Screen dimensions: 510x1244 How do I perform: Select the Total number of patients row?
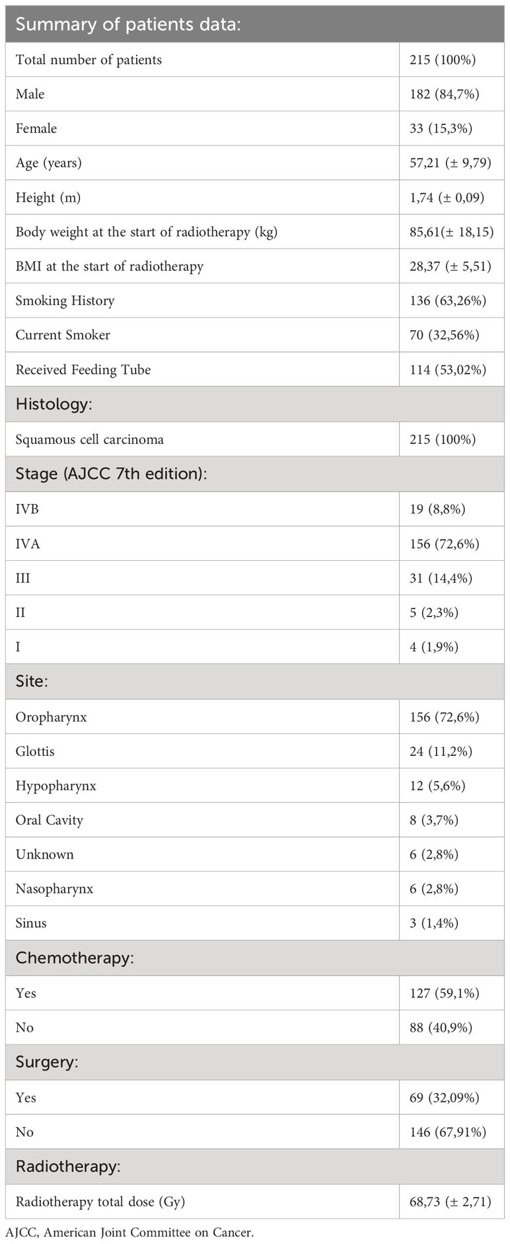click(255, 60)
